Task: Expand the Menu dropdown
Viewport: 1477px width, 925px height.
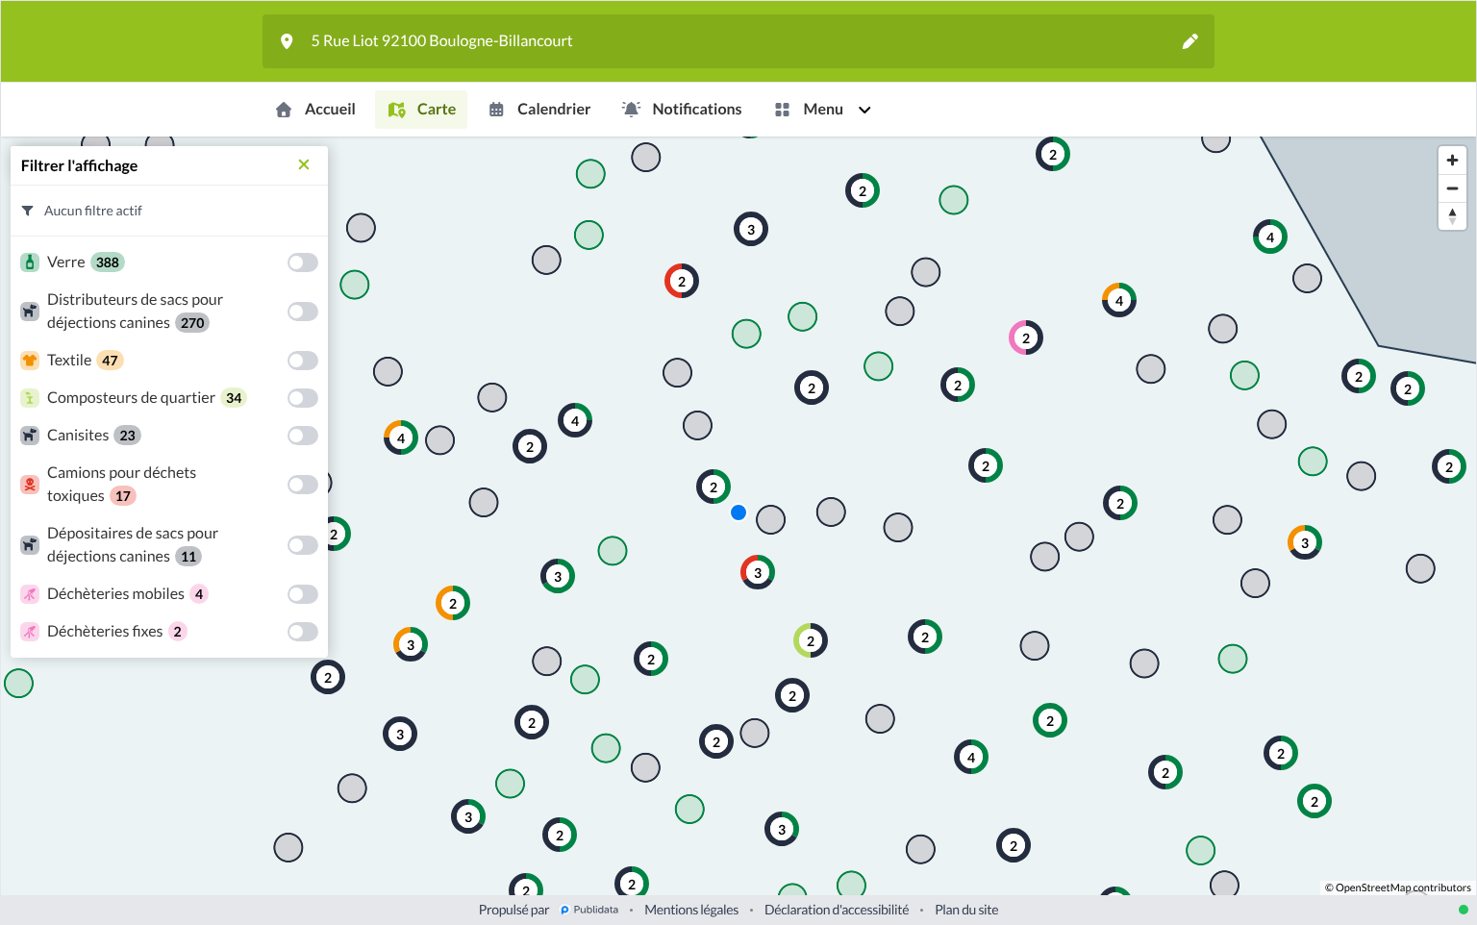Action: pyautogui.click(x=823, y=110)
